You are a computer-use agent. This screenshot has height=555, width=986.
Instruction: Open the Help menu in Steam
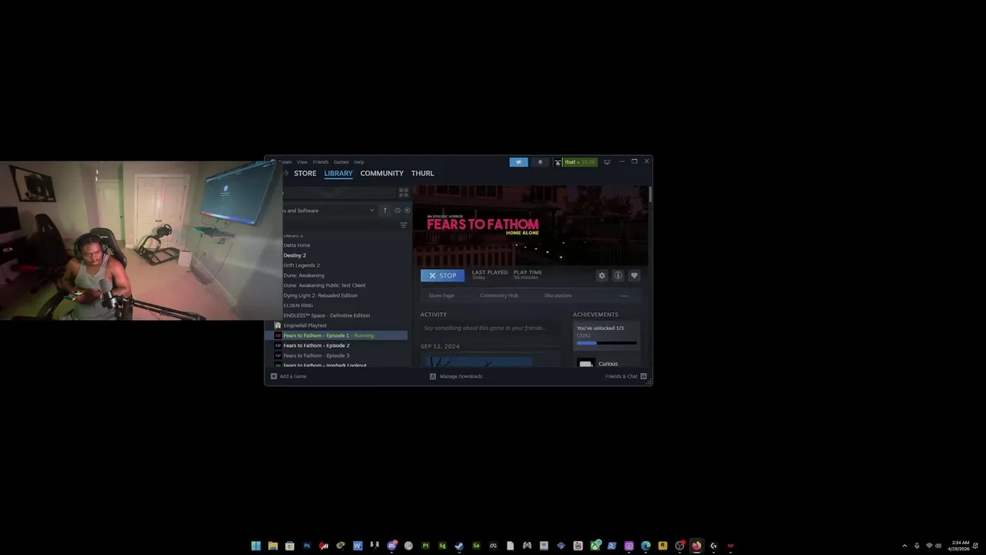(359, 162)
